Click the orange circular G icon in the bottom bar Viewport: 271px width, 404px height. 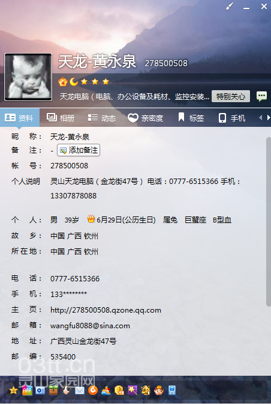coord(93,390)
